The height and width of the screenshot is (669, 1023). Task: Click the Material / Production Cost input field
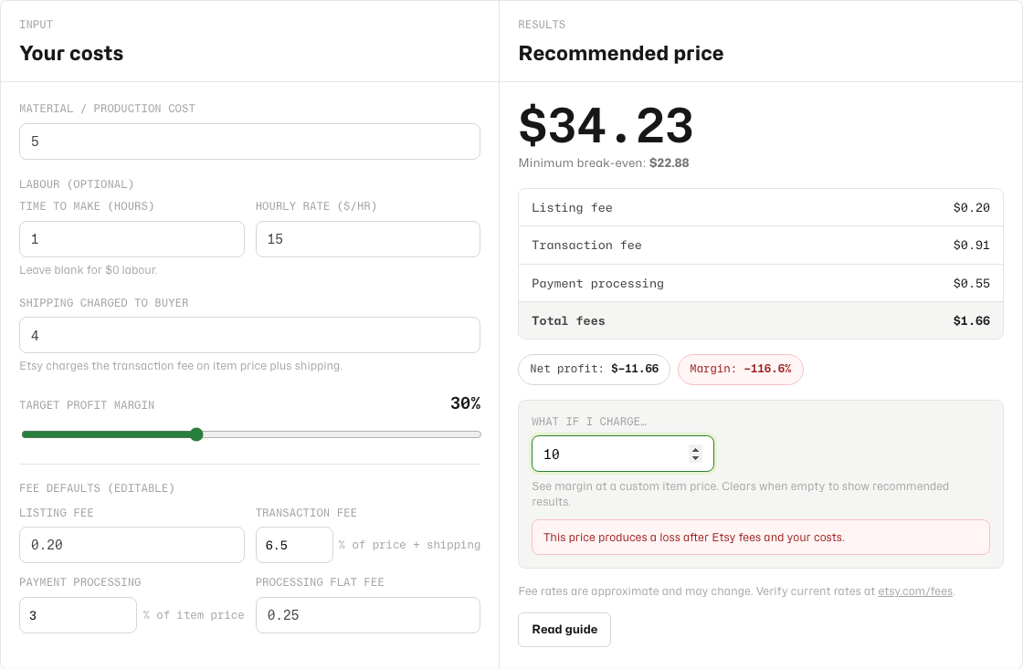click(x=249, y=141)
